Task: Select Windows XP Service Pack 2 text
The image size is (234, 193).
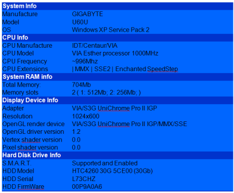Action: point(111,30)
